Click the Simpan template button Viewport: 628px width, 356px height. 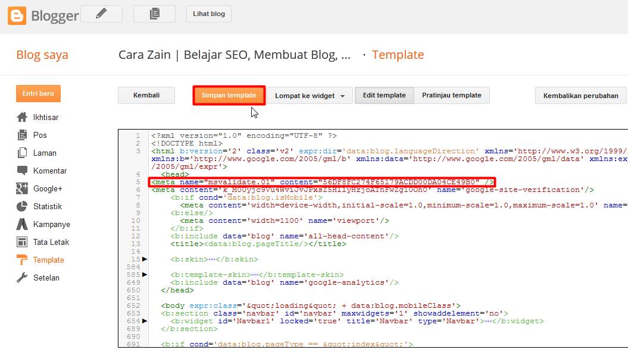point(229,95)
